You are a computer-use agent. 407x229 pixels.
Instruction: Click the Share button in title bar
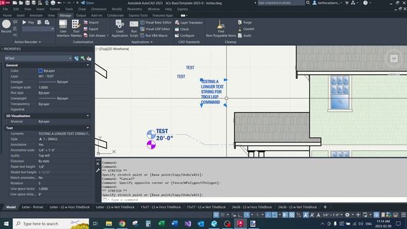click(x=88, y=3)
